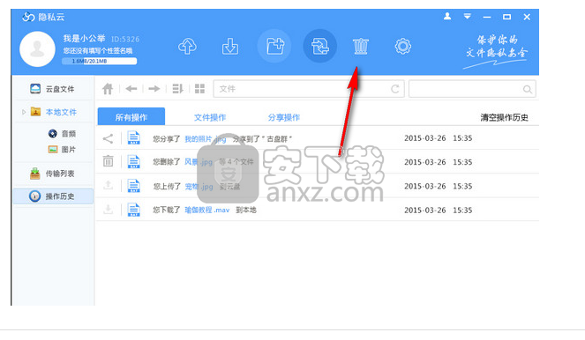Click trash icon on 您删除了 row
The height and width of the screenshot is (340, 585).
click(108, 161)
